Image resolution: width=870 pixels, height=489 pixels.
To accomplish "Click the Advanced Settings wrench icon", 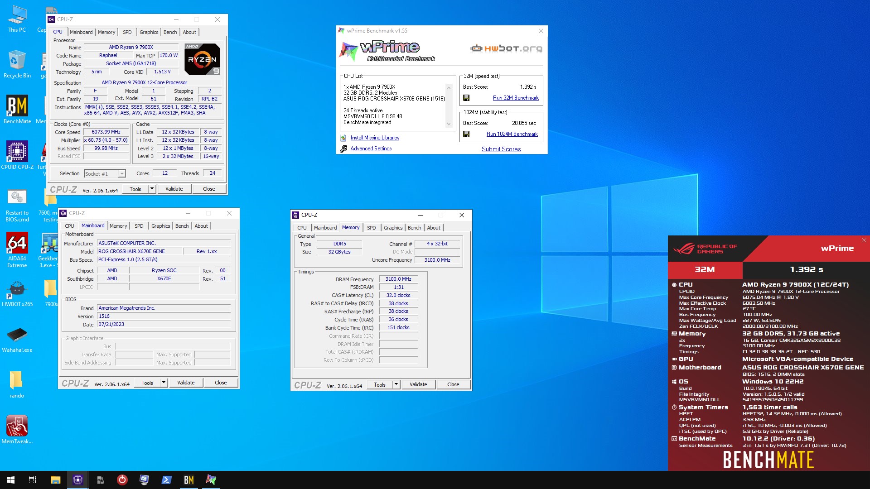I will (343, 149).
